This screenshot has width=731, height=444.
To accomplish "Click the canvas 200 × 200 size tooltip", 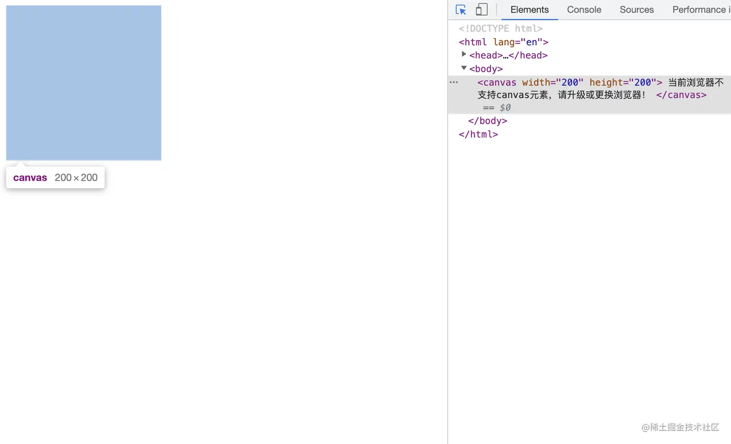I will click(x=55, y=177).
